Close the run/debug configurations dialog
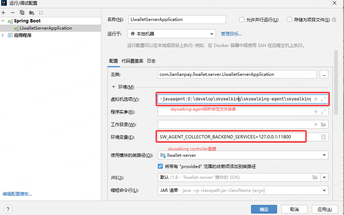 (335, 3)
